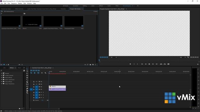
Task: Switch to the Assembly workspace
Action: pos(76,6)
